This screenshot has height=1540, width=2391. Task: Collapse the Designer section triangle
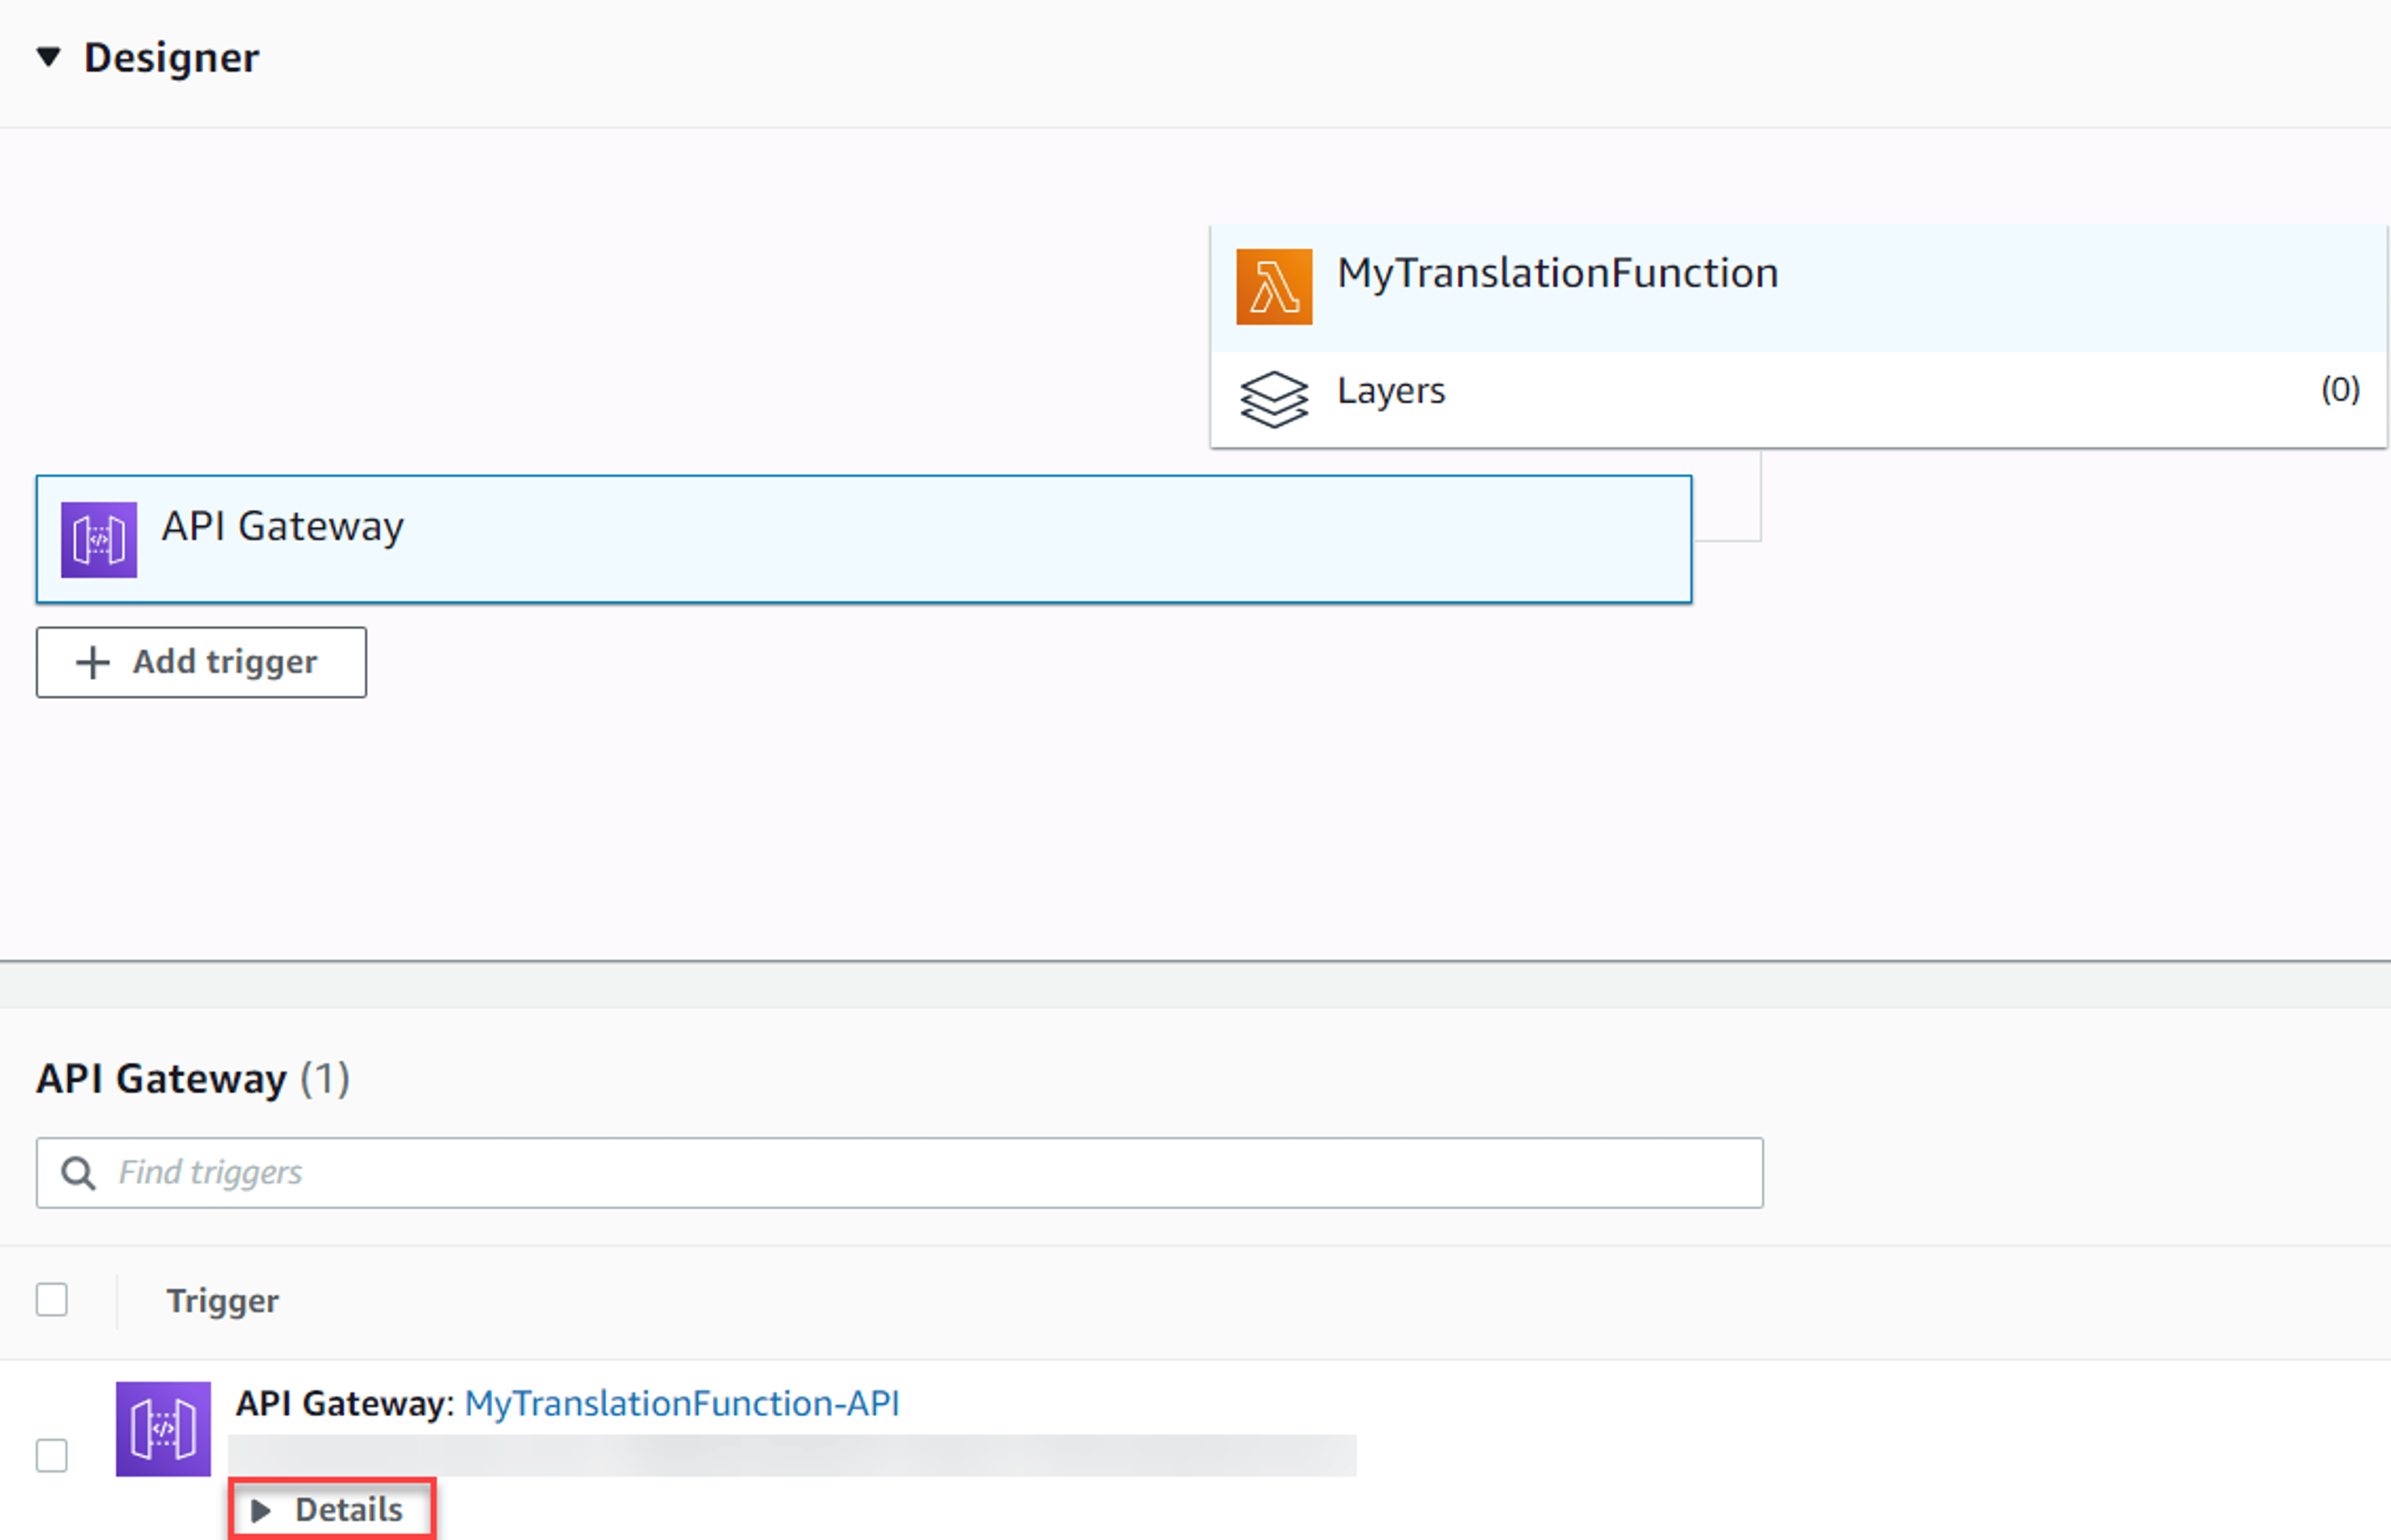point(48,57)
